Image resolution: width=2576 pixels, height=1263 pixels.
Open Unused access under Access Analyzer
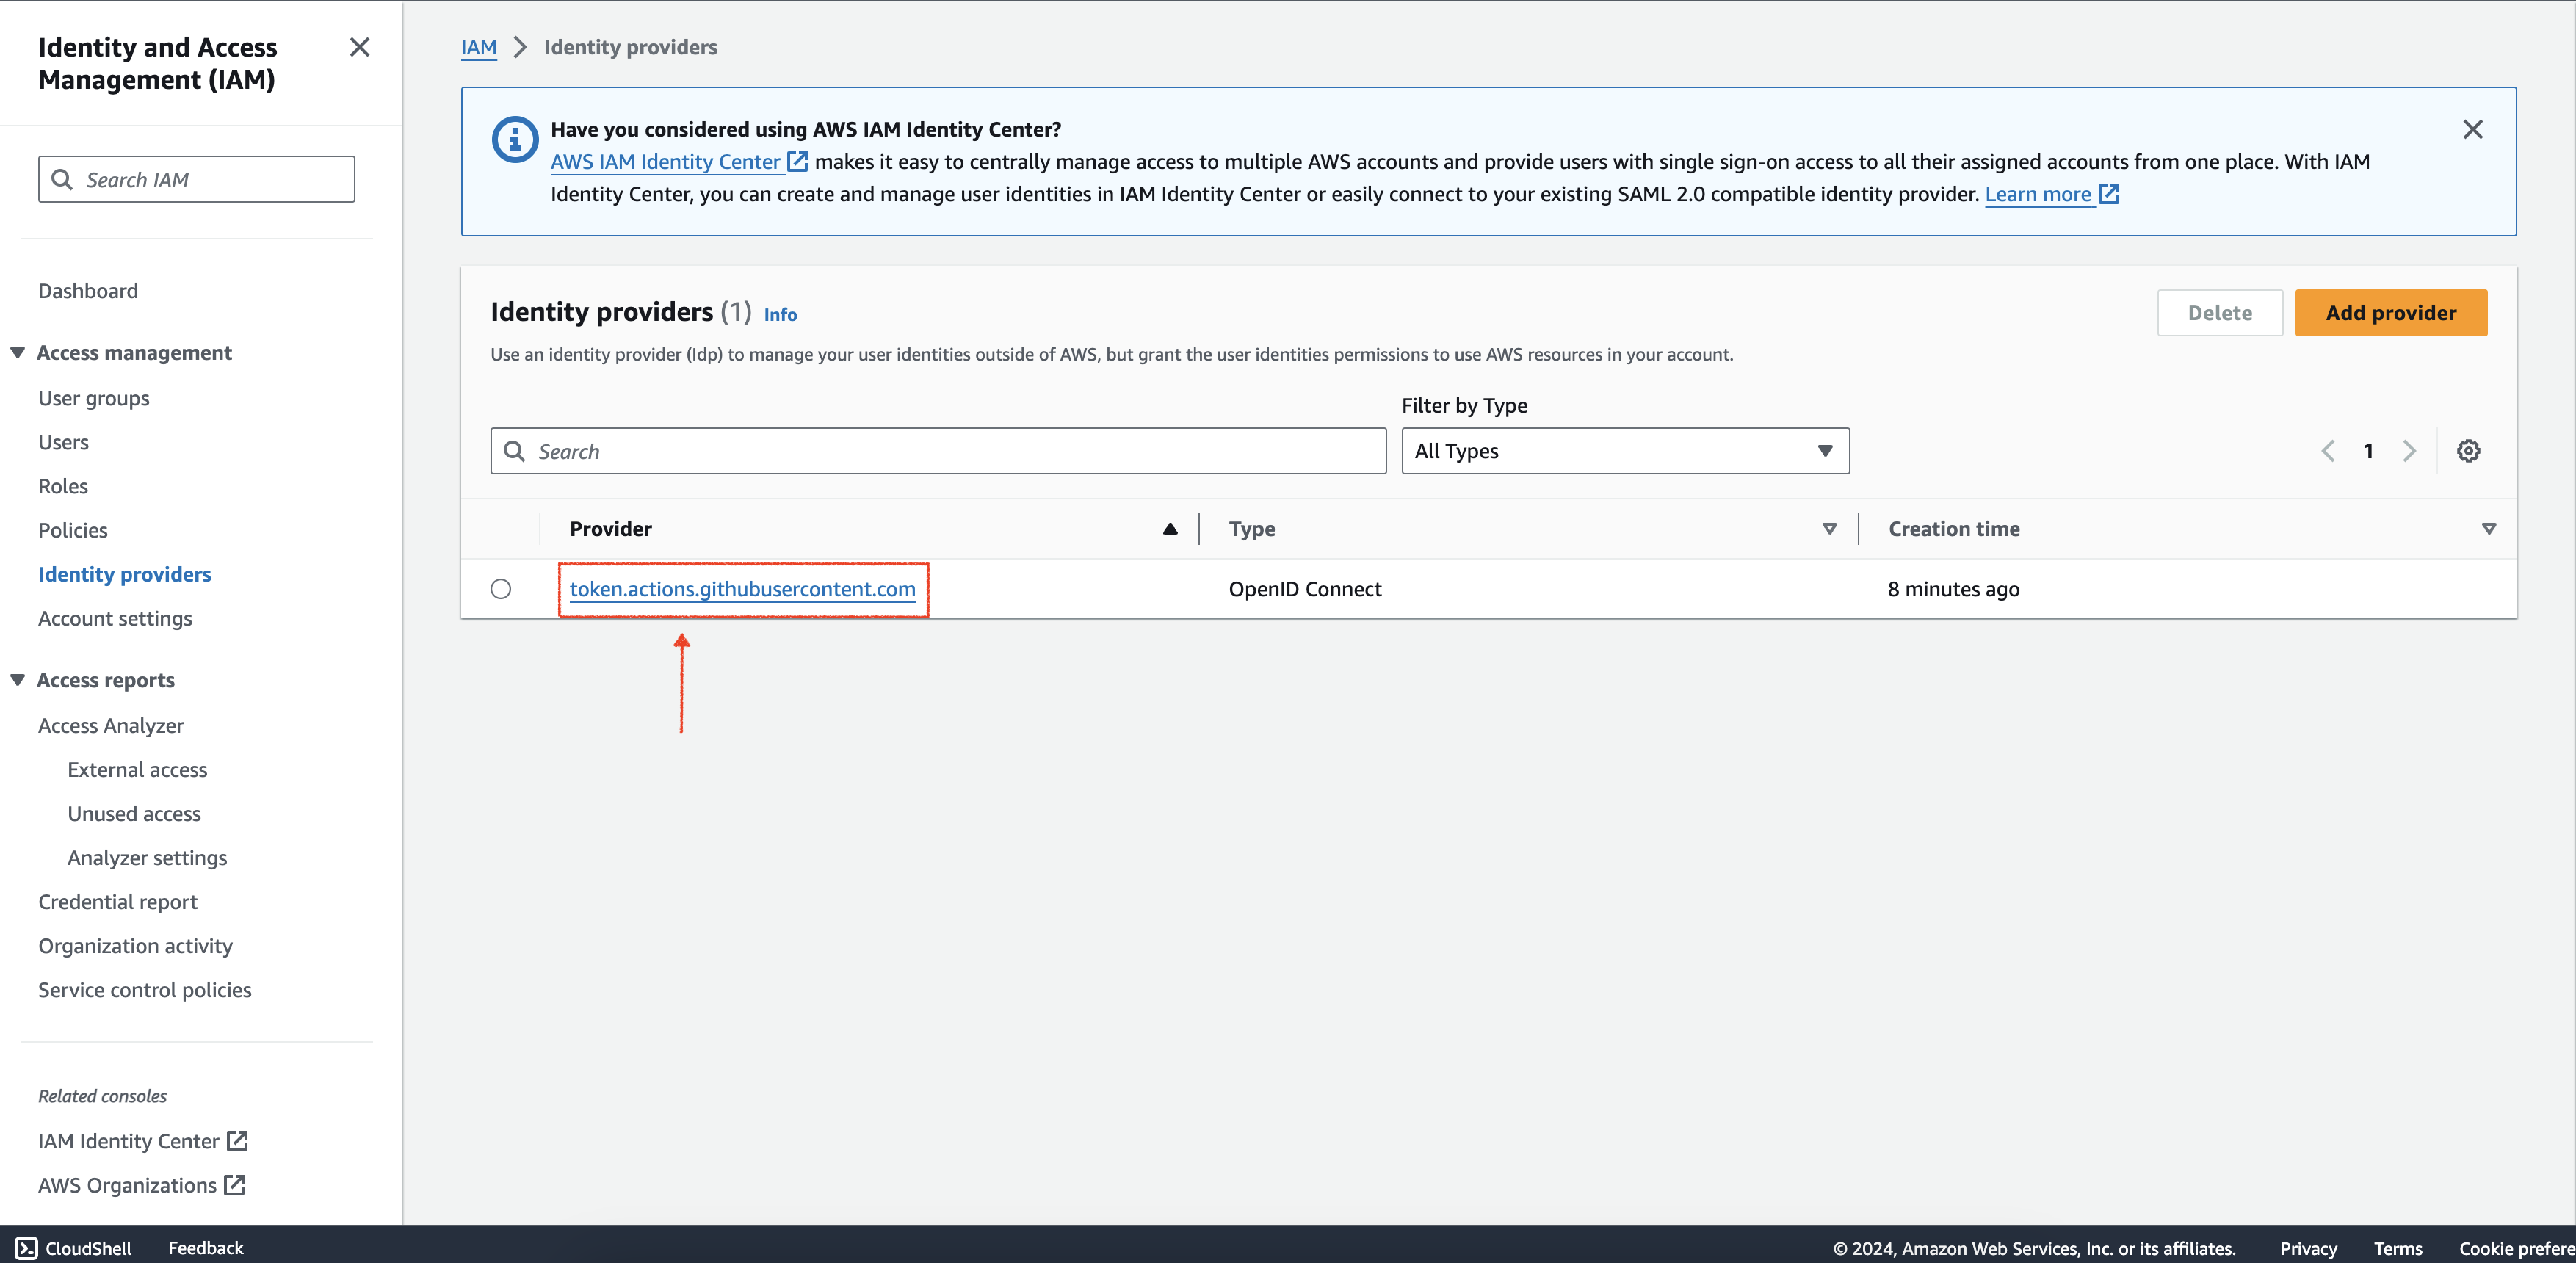point(134,813)
